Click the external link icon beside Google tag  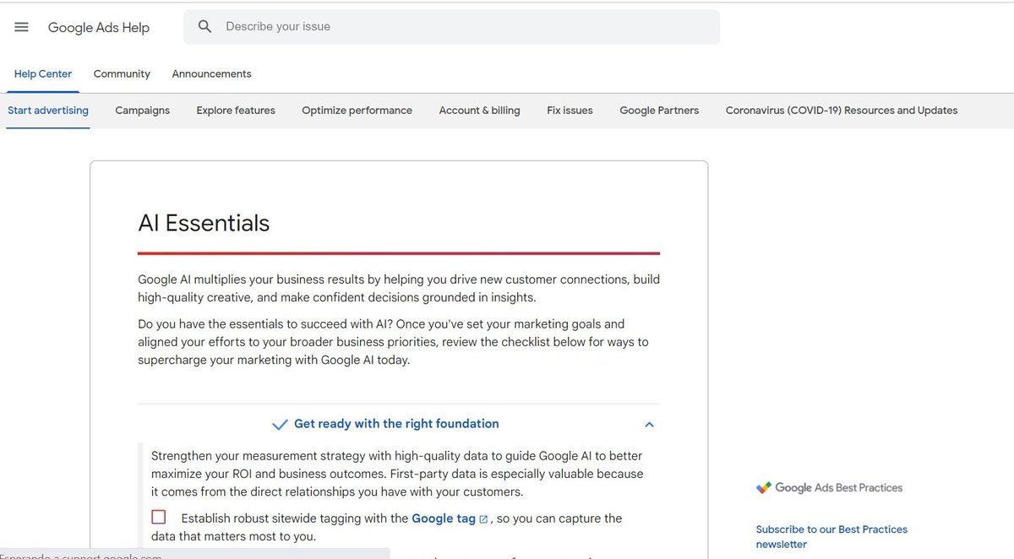click(482, 518)
